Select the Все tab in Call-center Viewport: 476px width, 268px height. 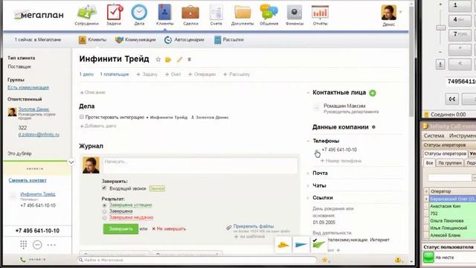[429, 163]
